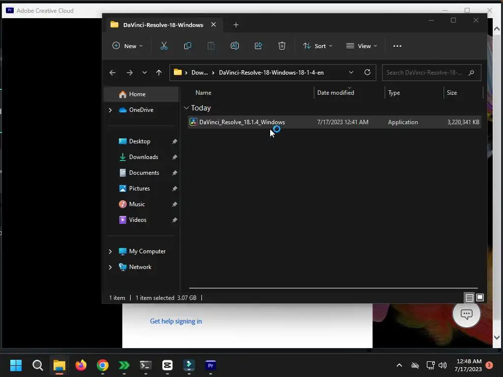Expand the My Computer tree node
The image size is (503, 377).
point(111,251)
